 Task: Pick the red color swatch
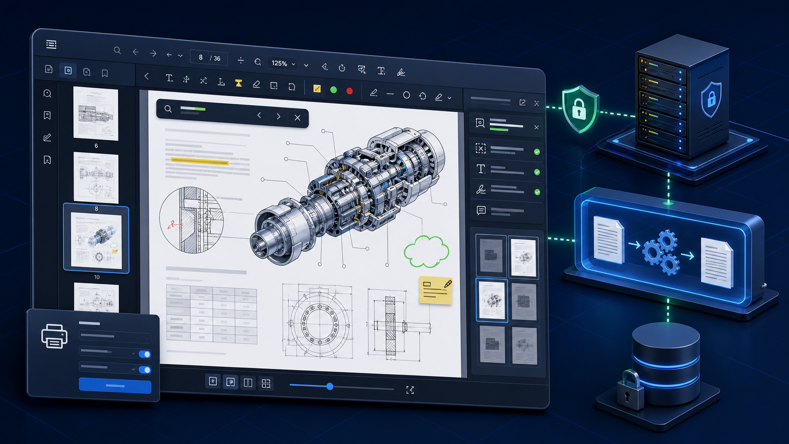click(350, 91)
